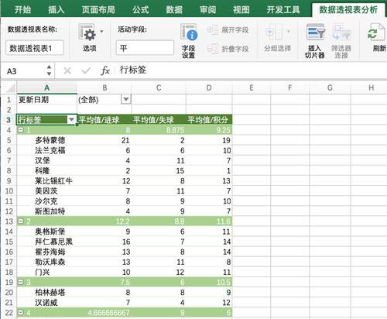Open the pivot table Options gear icon
The height and width of the screenshot is (319, 387).
(x=87, y=33)
